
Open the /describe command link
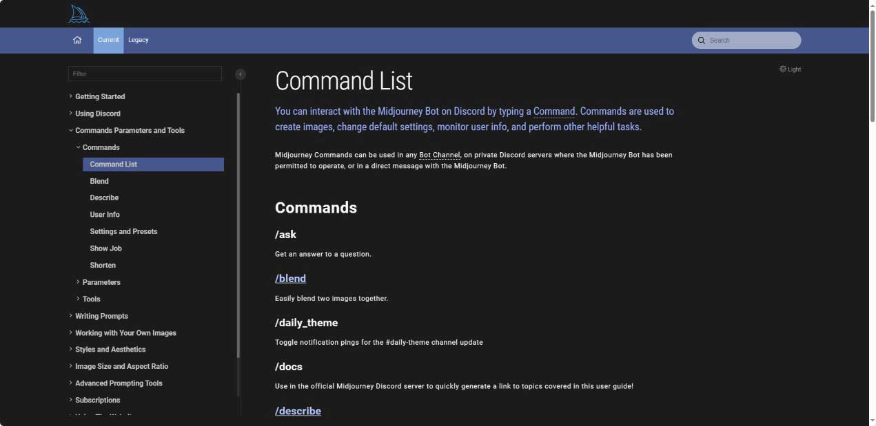[298, 411]
